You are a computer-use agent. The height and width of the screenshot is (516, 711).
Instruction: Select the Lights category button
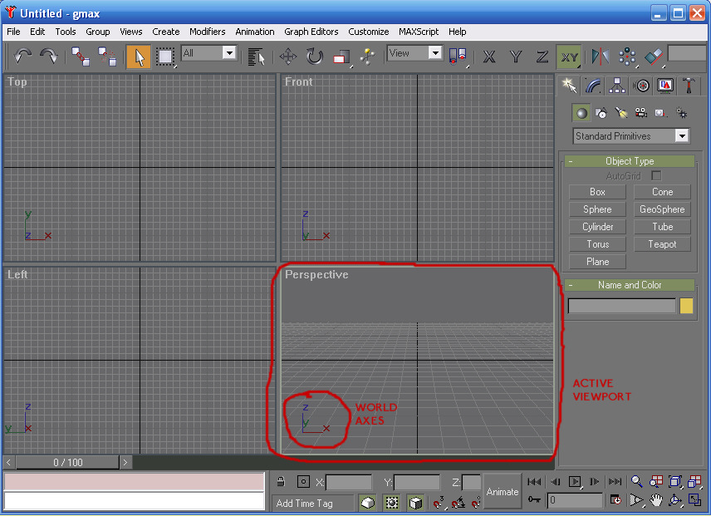point(621,113)
